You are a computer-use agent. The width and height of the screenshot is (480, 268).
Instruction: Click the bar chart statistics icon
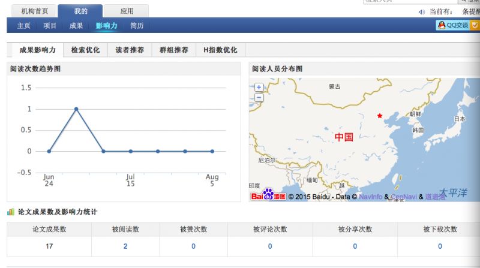tap(11, 212)
